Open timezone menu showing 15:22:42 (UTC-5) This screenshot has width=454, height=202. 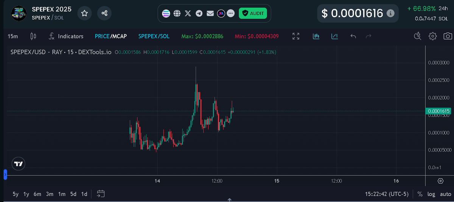coord(387,194)
